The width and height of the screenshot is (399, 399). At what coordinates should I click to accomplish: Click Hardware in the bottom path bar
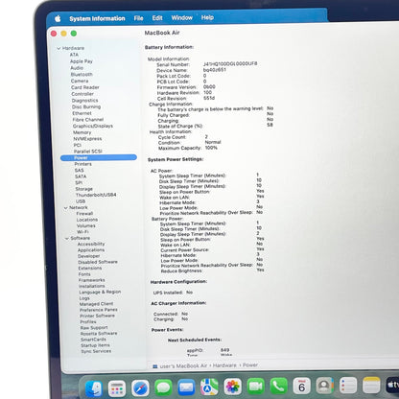point(224,365)
